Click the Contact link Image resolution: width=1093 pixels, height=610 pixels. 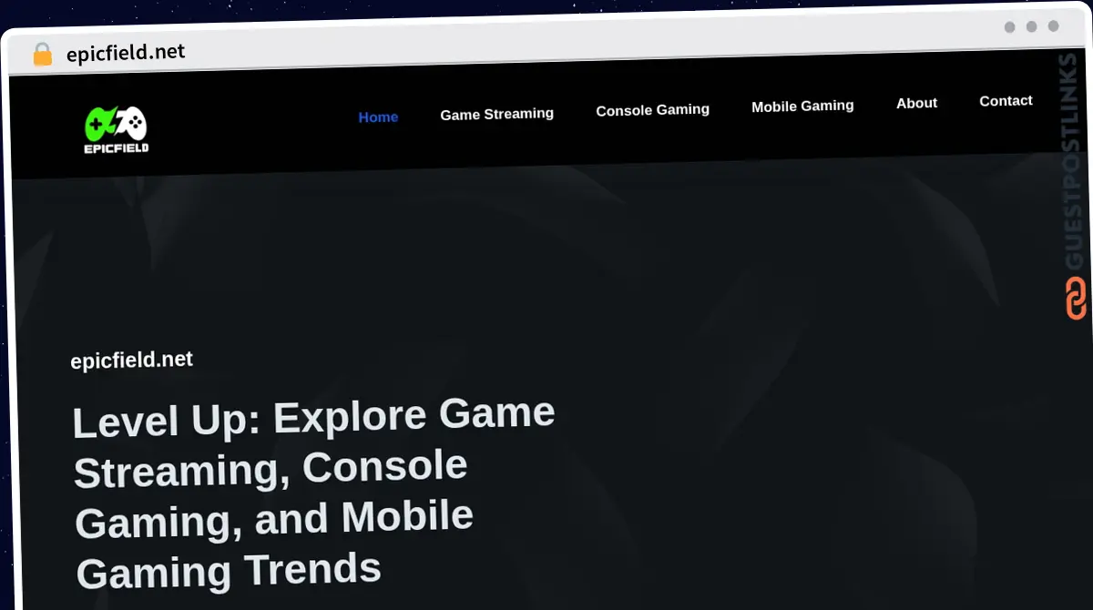(1006, 100)
